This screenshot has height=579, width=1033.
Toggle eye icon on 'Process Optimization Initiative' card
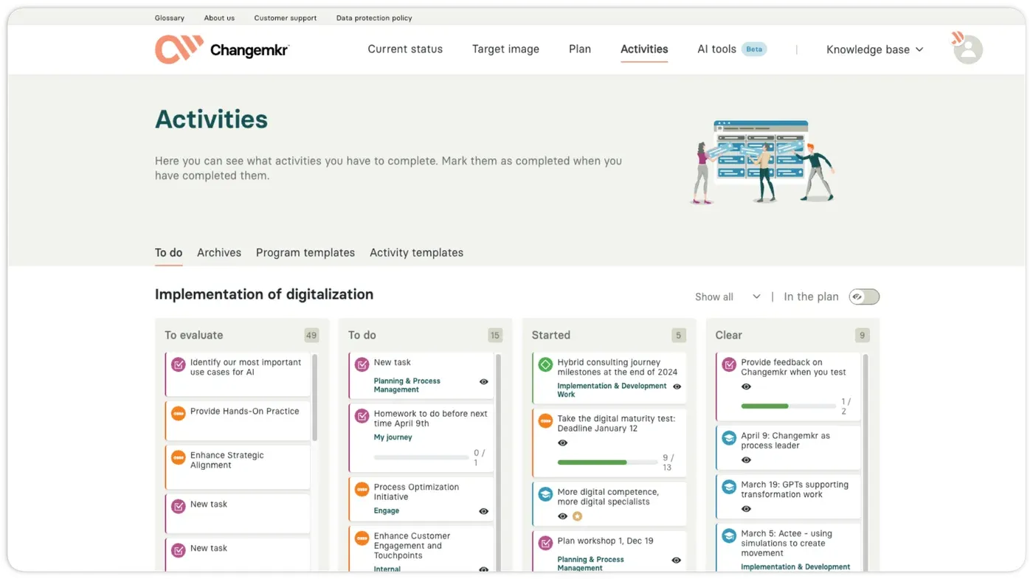pyautogui.click(x=484, y=511)
